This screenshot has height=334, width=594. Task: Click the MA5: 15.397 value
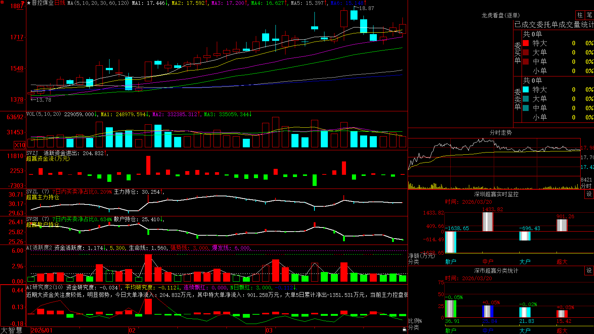point(307,3)
